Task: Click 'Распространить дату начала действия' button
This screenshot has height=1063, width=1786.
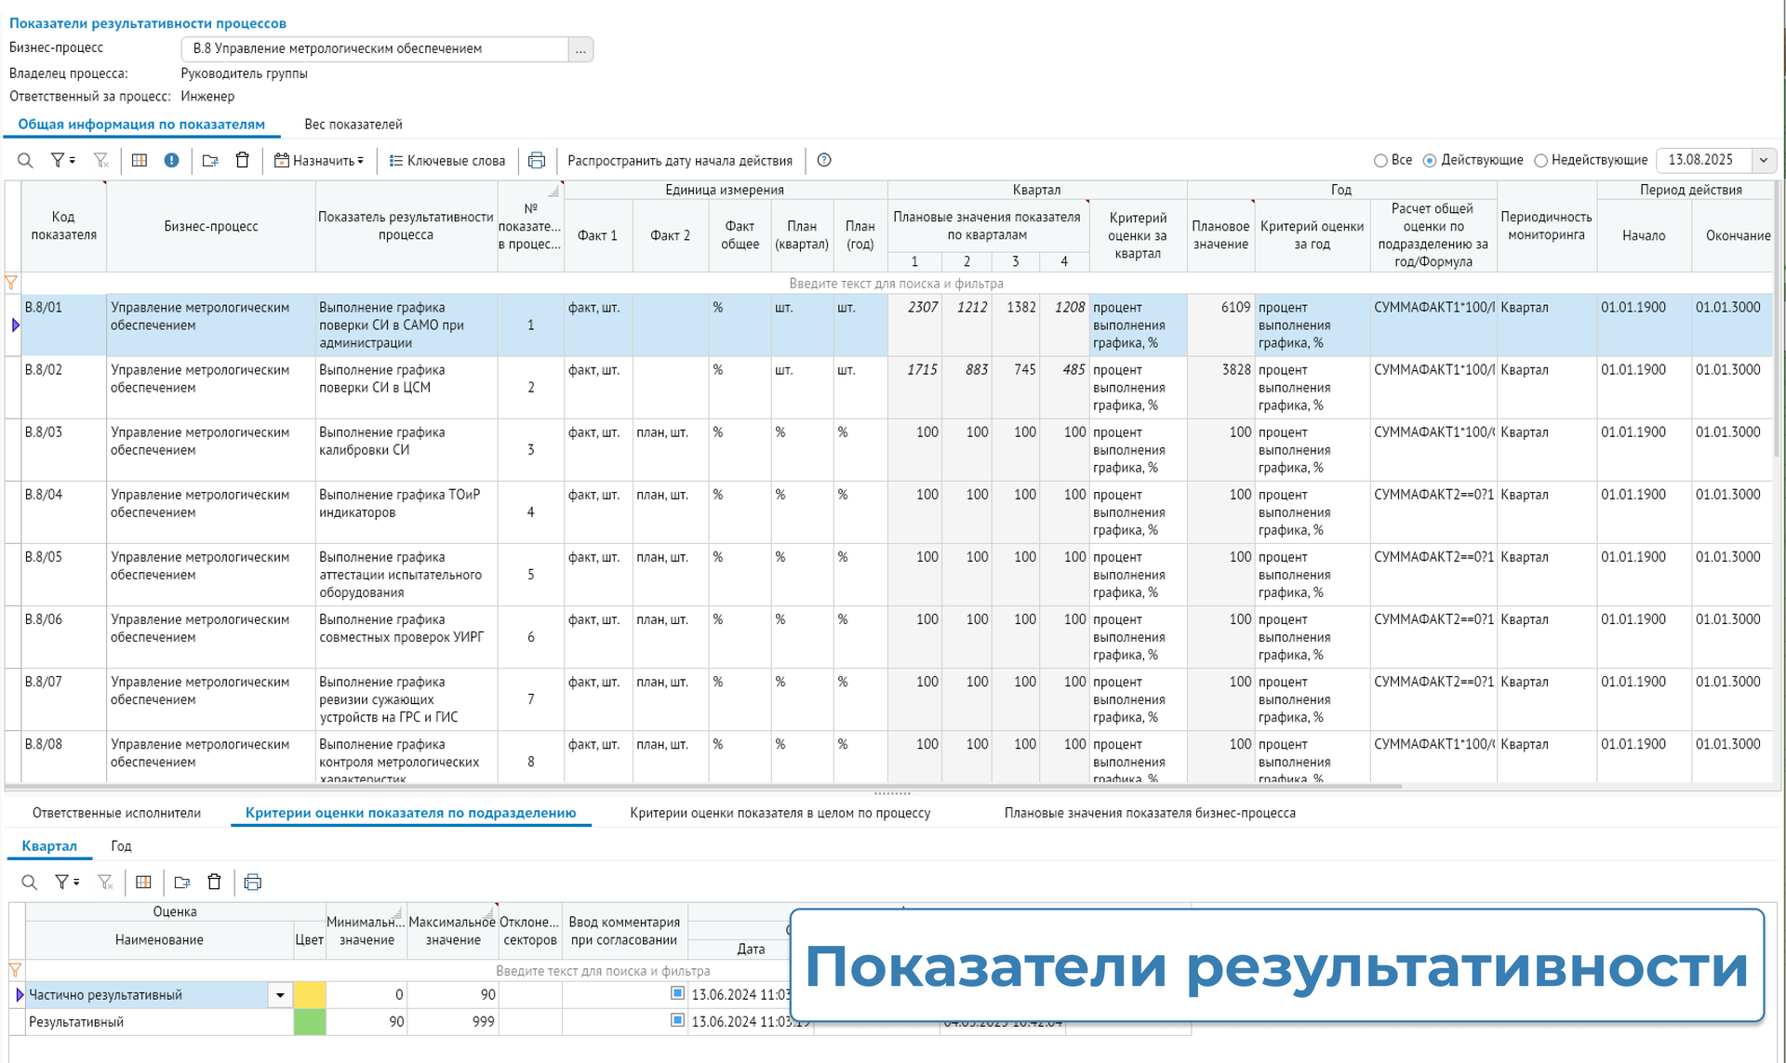Action: pos(680,161)
